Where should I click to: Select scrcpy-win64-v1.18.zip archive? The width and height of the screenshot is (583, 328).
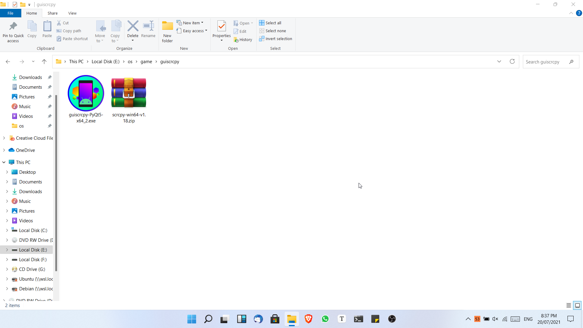pos(129,99)
